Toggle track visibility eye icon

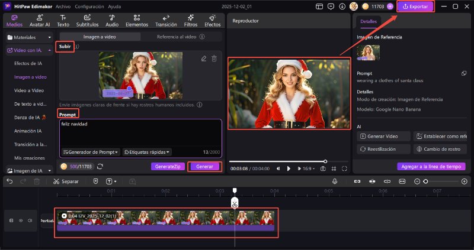point(21,220)
